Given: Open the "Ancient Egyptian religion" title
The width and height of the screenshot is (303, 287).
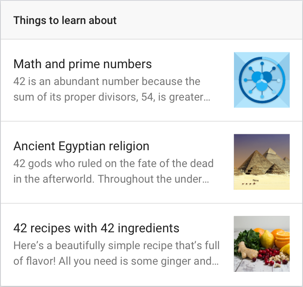Looking at the screenshot, I should (x=81, y=146).
